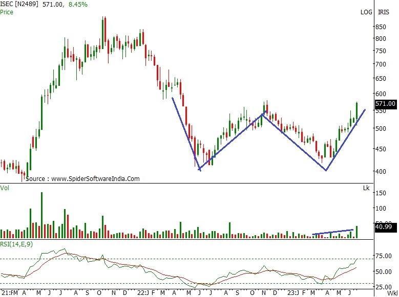Click the 850 level on price axis
This screenshot has width=399, height=297.
[380, 27]
